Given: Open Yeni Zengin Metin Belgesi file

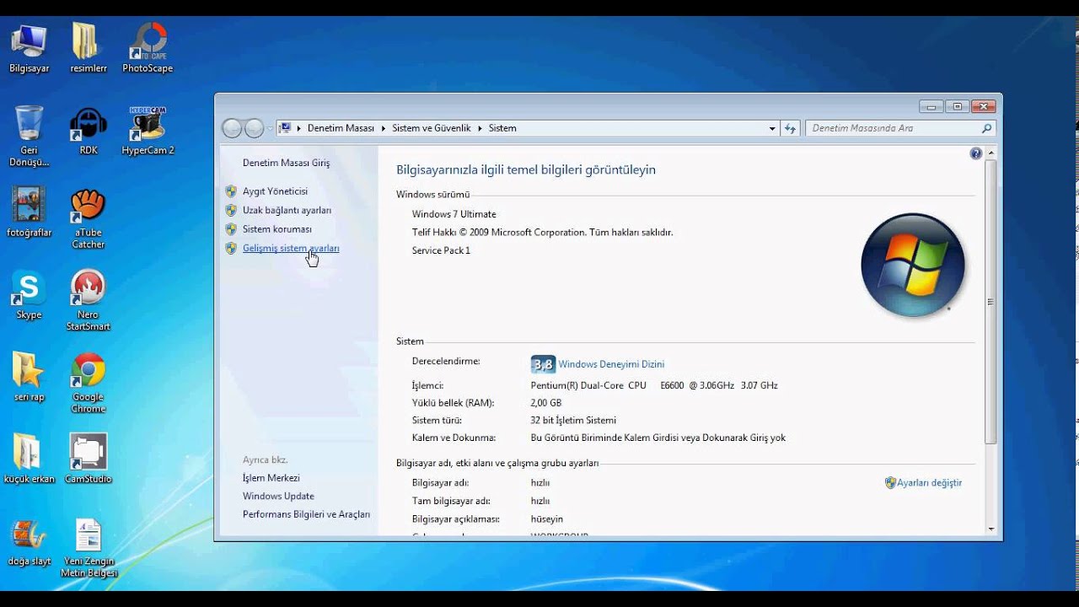Looking at the screenshot, I should click(x=89, y=548).
